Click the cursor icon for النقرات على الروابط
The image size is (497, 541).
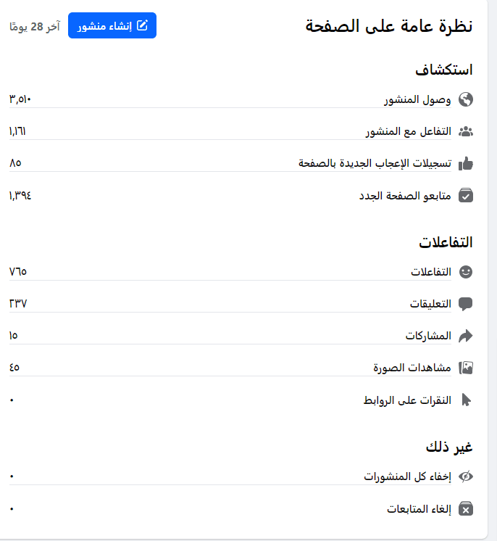pyautogui.click(x=466, y=400)
